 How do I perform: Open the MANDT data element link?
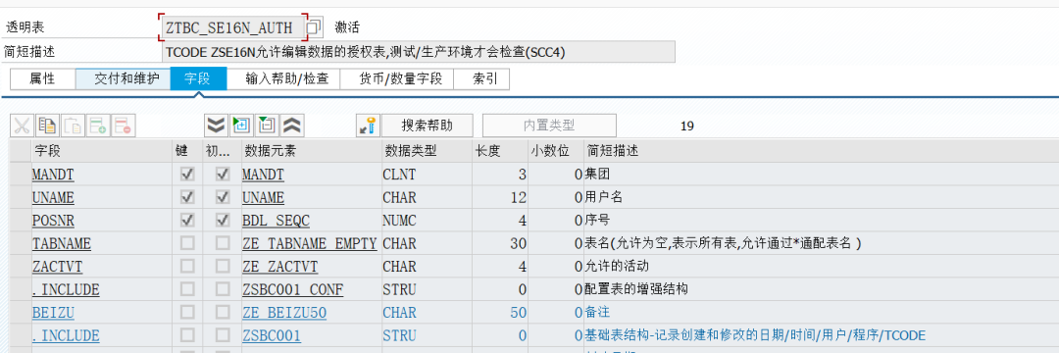pos(264,175)
